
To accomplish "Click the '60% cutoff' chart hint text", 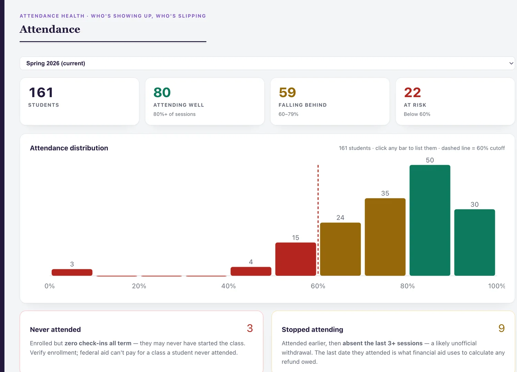I will 491,148.
